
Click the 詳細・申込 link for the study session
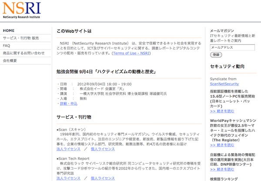(68, 104)
